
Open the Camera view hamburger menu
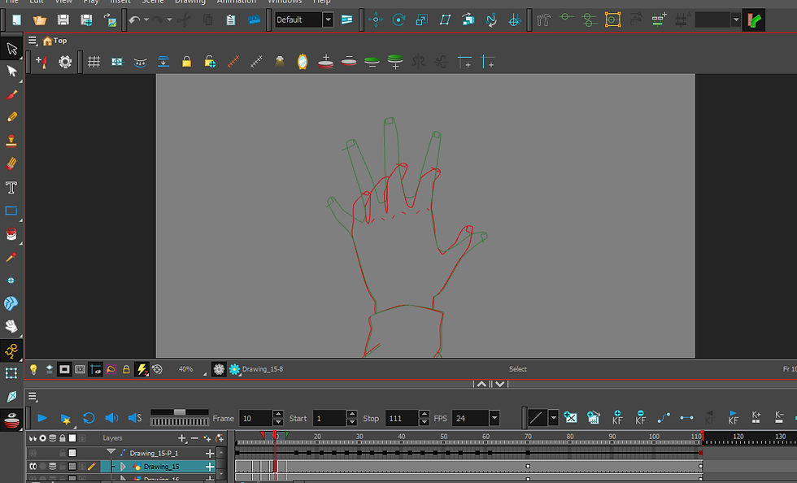click(32, 40)
